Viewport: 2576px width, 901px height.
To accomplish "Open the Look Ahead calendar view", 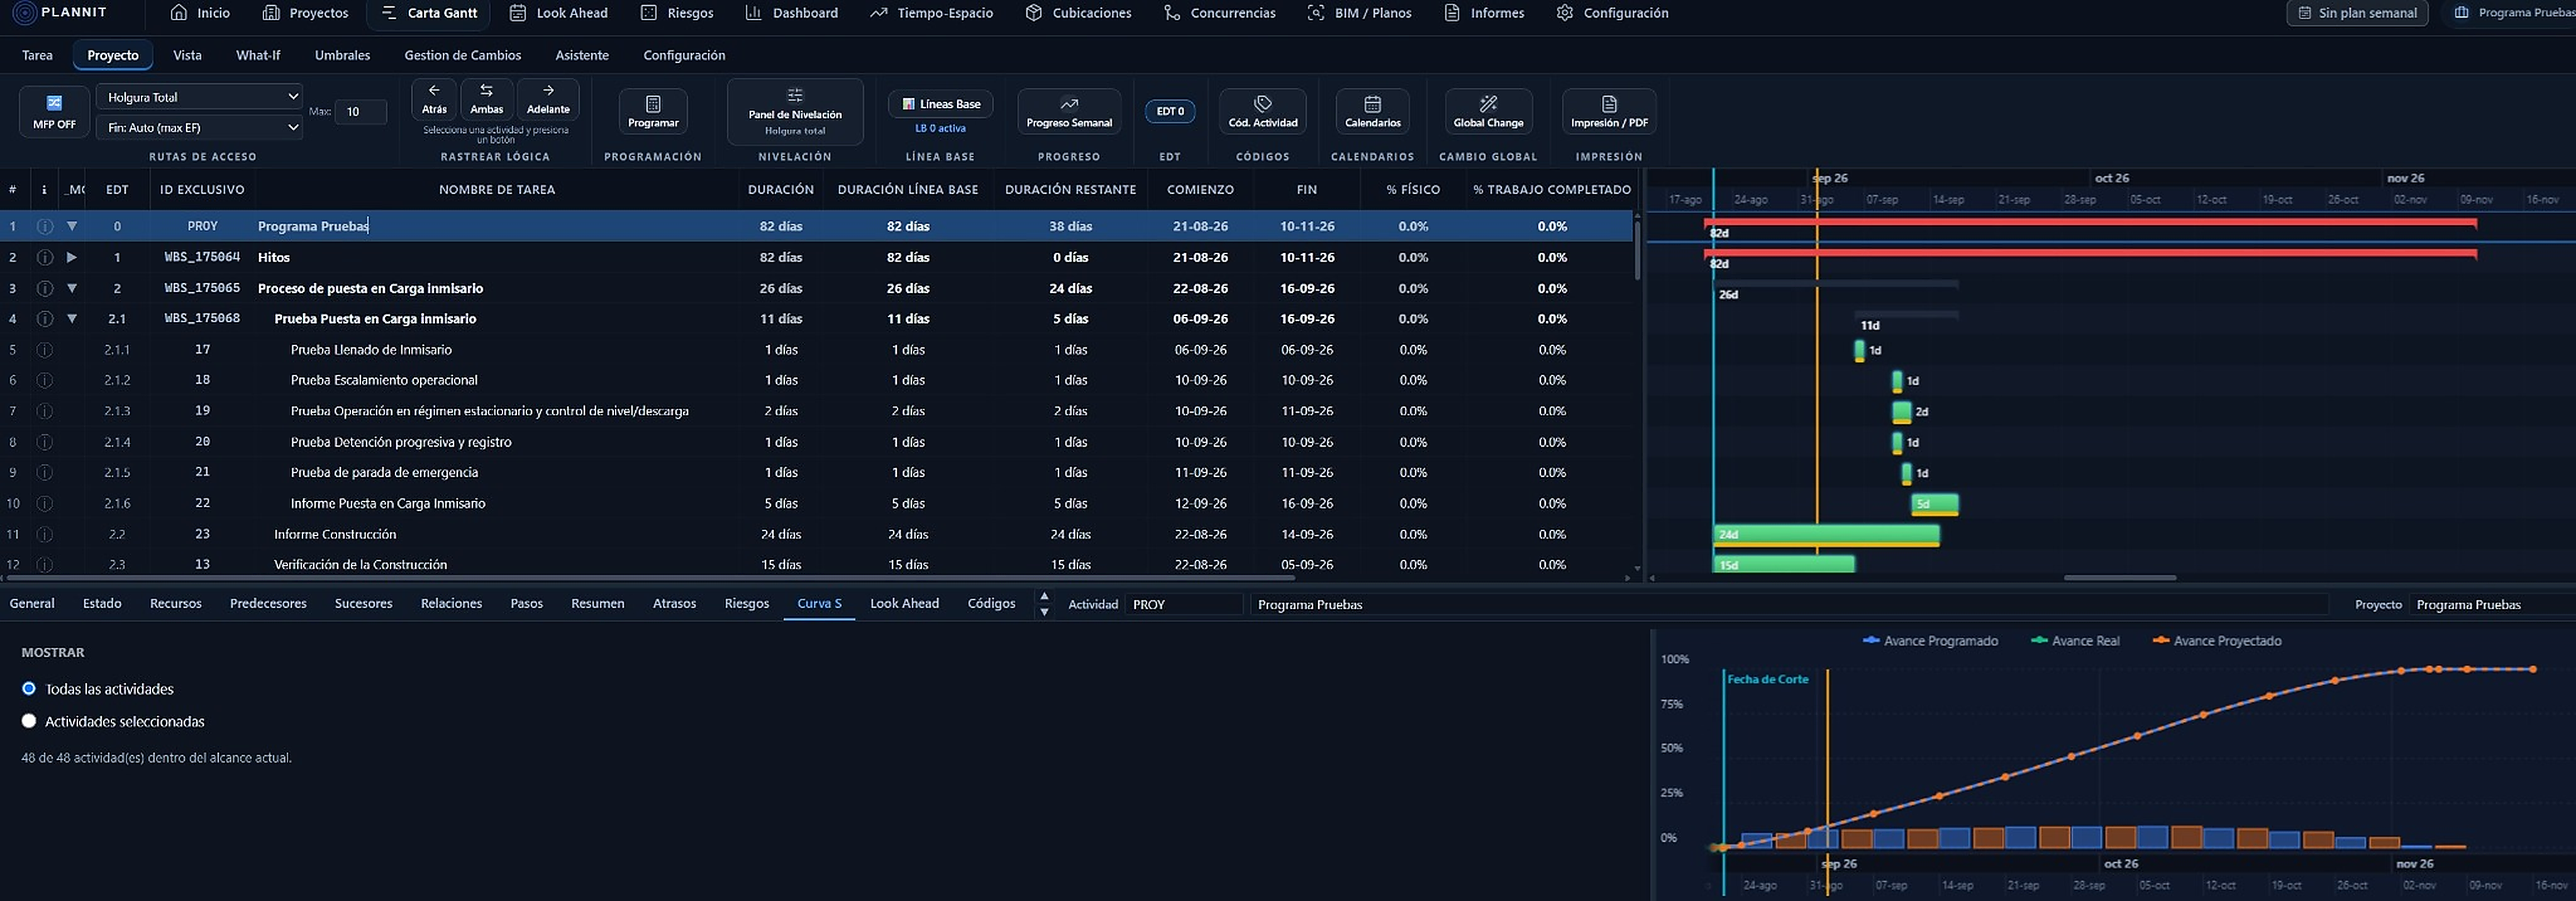I will point(558,13).
